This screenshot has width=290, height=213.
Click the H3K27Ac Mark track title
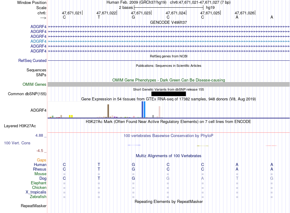pos(169,122)
